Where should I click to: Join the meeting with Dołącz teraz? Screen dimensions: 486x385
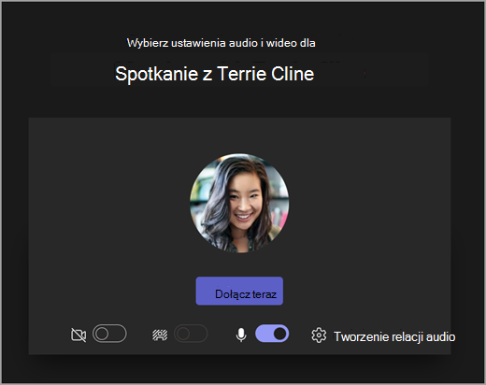pos(239,291)
